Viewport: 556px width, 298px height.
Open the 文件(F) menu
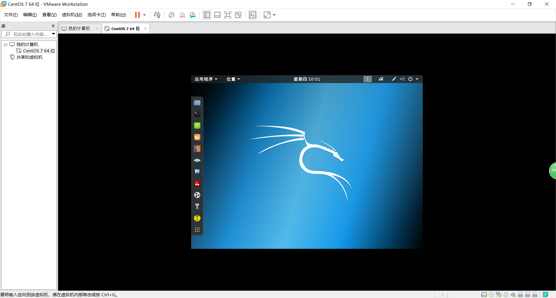pyautogui.click(x=11, y=15)
